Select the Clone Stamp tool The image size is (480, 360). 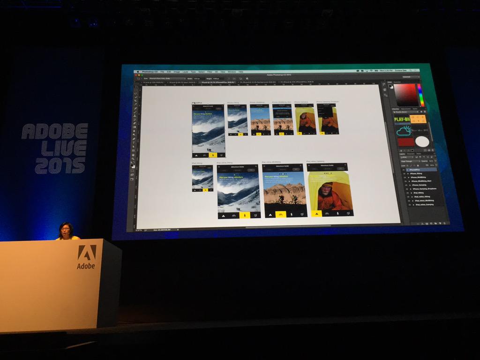[x=135, y=116]
